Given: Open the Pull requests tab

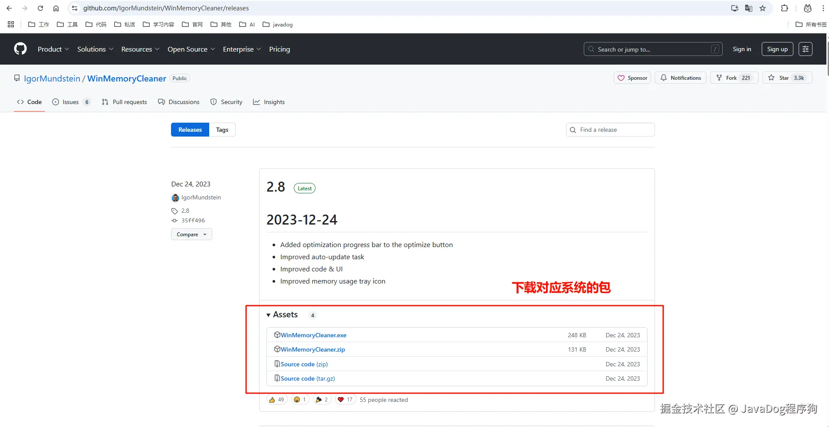Looking at the screenshot, I should pos(124,102).
